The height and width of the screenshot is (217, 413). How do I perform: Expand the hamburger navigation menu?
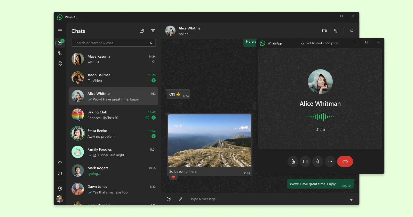coord(60,31)
